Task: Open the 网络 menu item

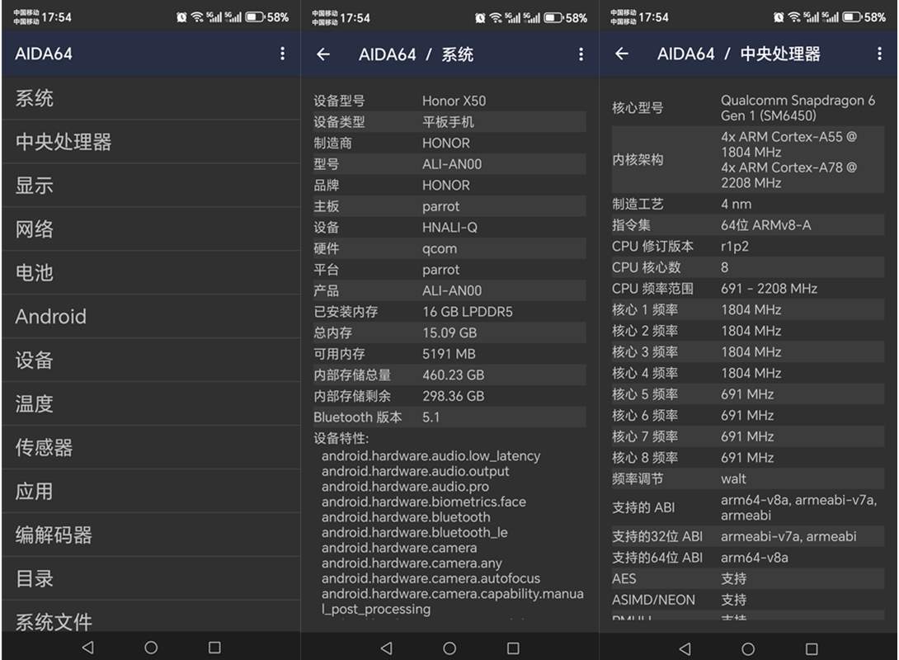Action: coord(151,229)
